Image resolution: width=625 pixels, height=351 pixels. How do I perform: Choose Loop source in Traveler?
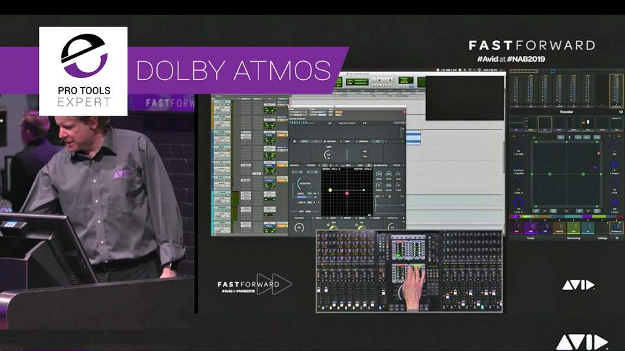(x=346, y=141)
